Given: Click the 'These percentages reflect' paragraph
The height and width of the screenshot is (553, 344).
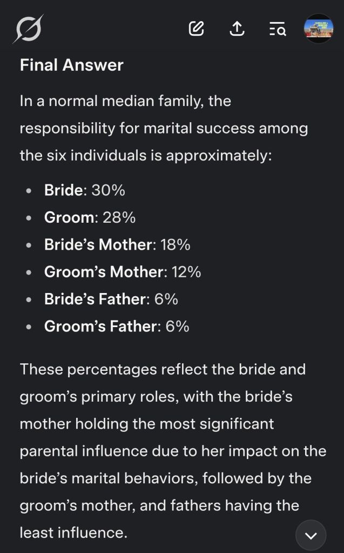Looking at the screenshot, I should [x=173, y=451].
